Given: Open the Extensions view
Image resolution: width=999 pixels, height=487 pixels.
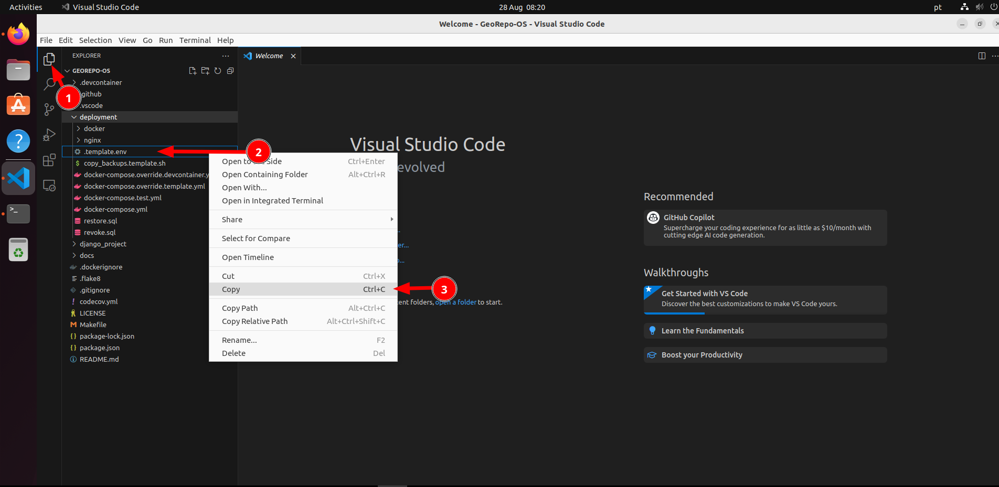Looking at the screenshot, I should click(x=49, y=160).
